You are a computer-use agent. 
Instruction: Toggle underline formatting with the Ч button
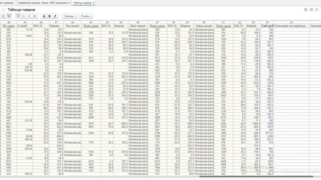(9, 16)
